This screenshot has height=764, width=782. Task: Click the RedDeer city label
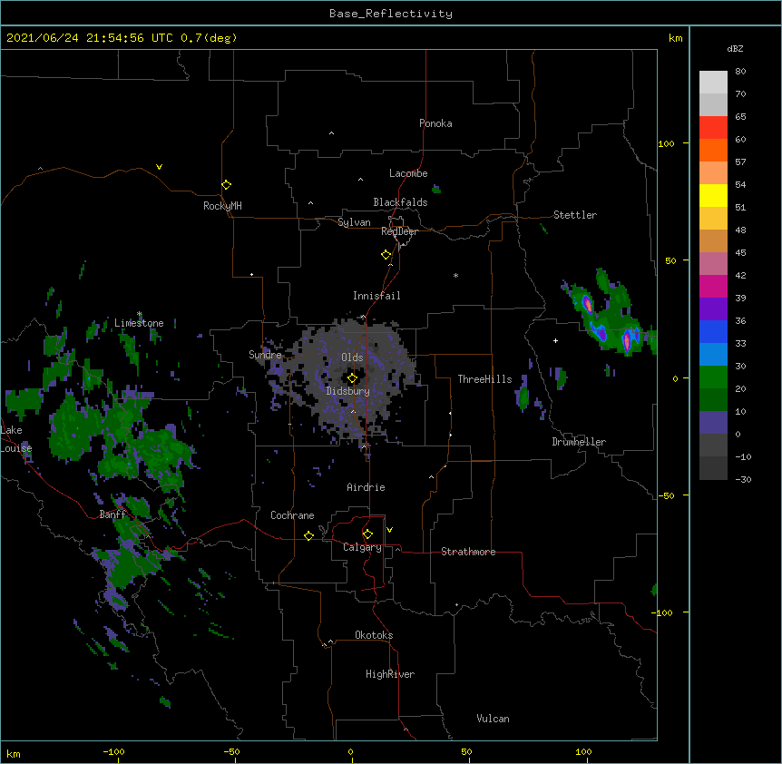(x=399, y=231)
